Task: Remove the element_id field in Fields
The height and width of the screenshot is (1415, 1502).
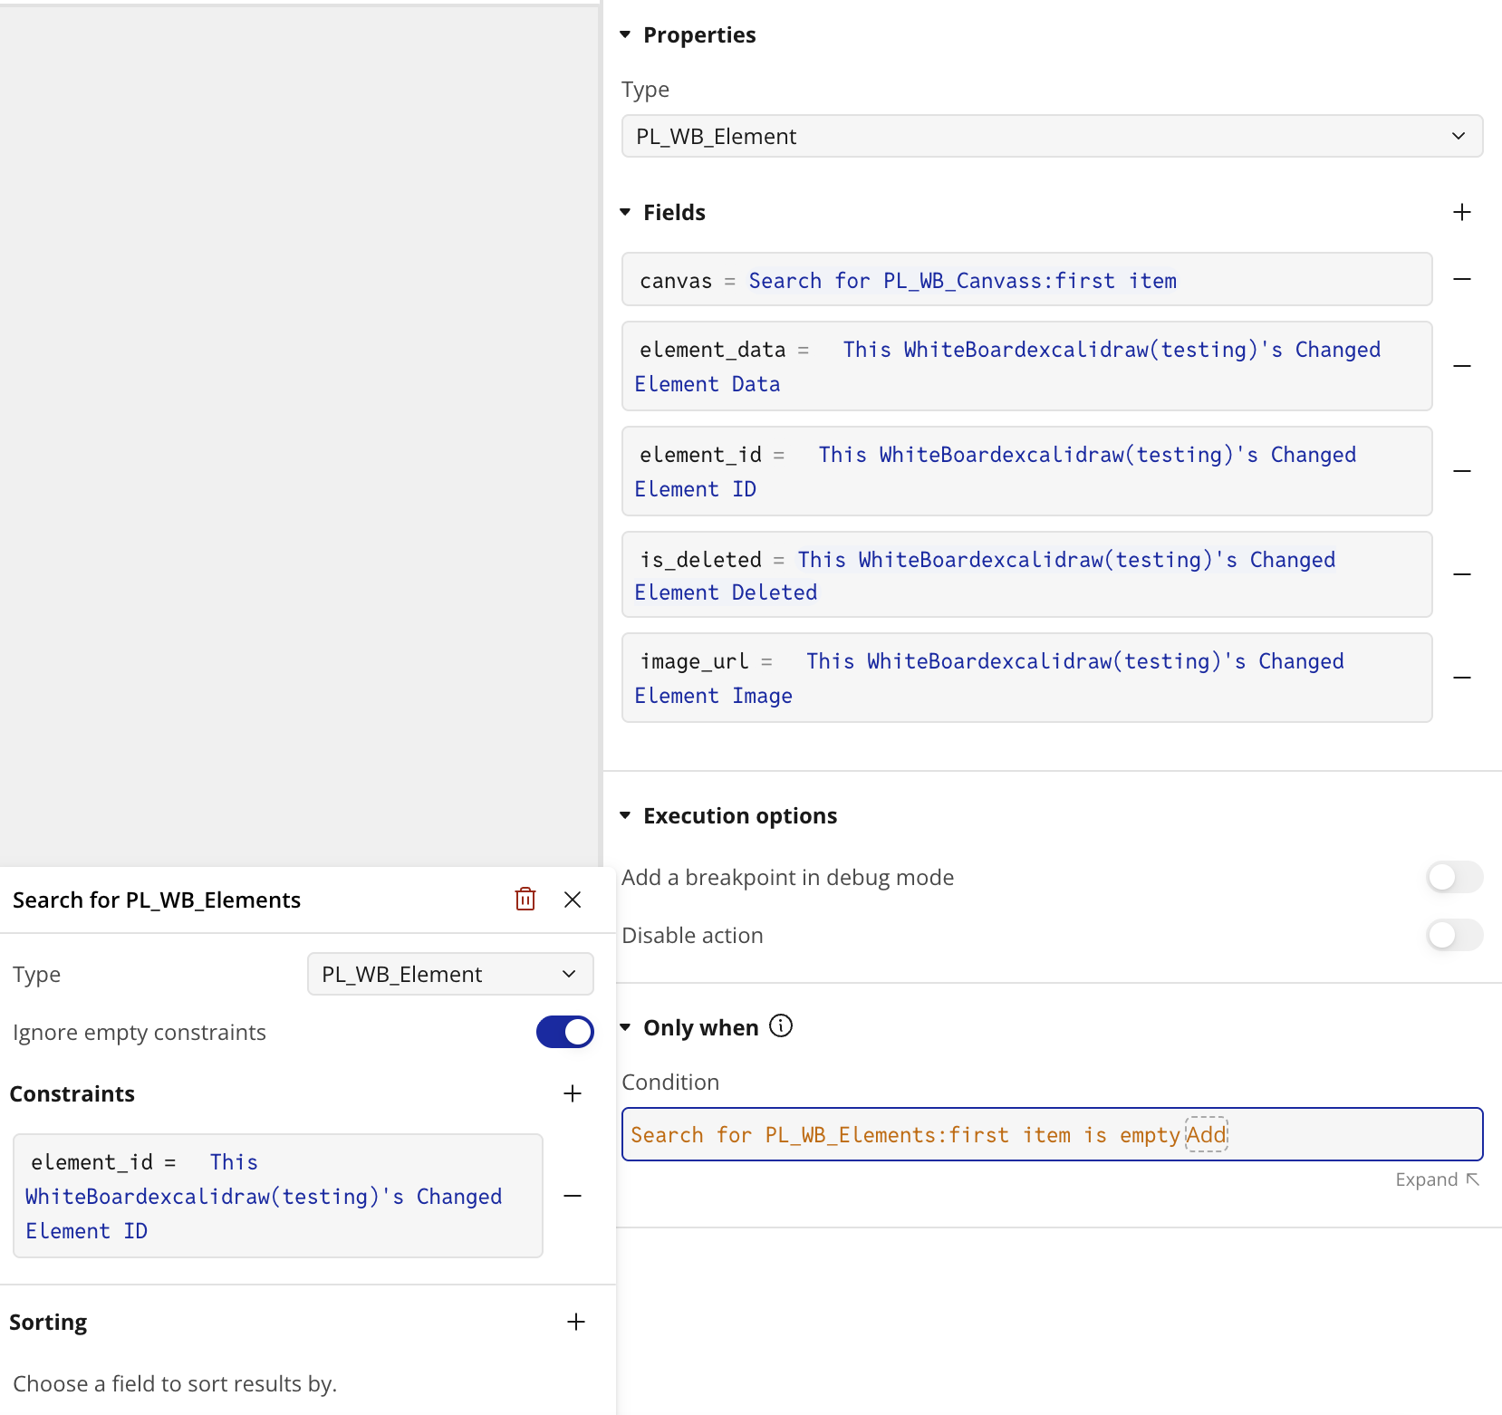Action: [1462, 471]
